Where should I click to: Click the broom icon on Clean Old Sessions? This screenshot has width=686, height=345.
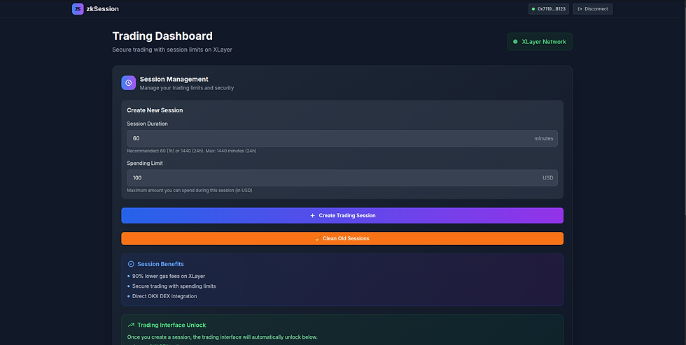click(x=317, y=239)
